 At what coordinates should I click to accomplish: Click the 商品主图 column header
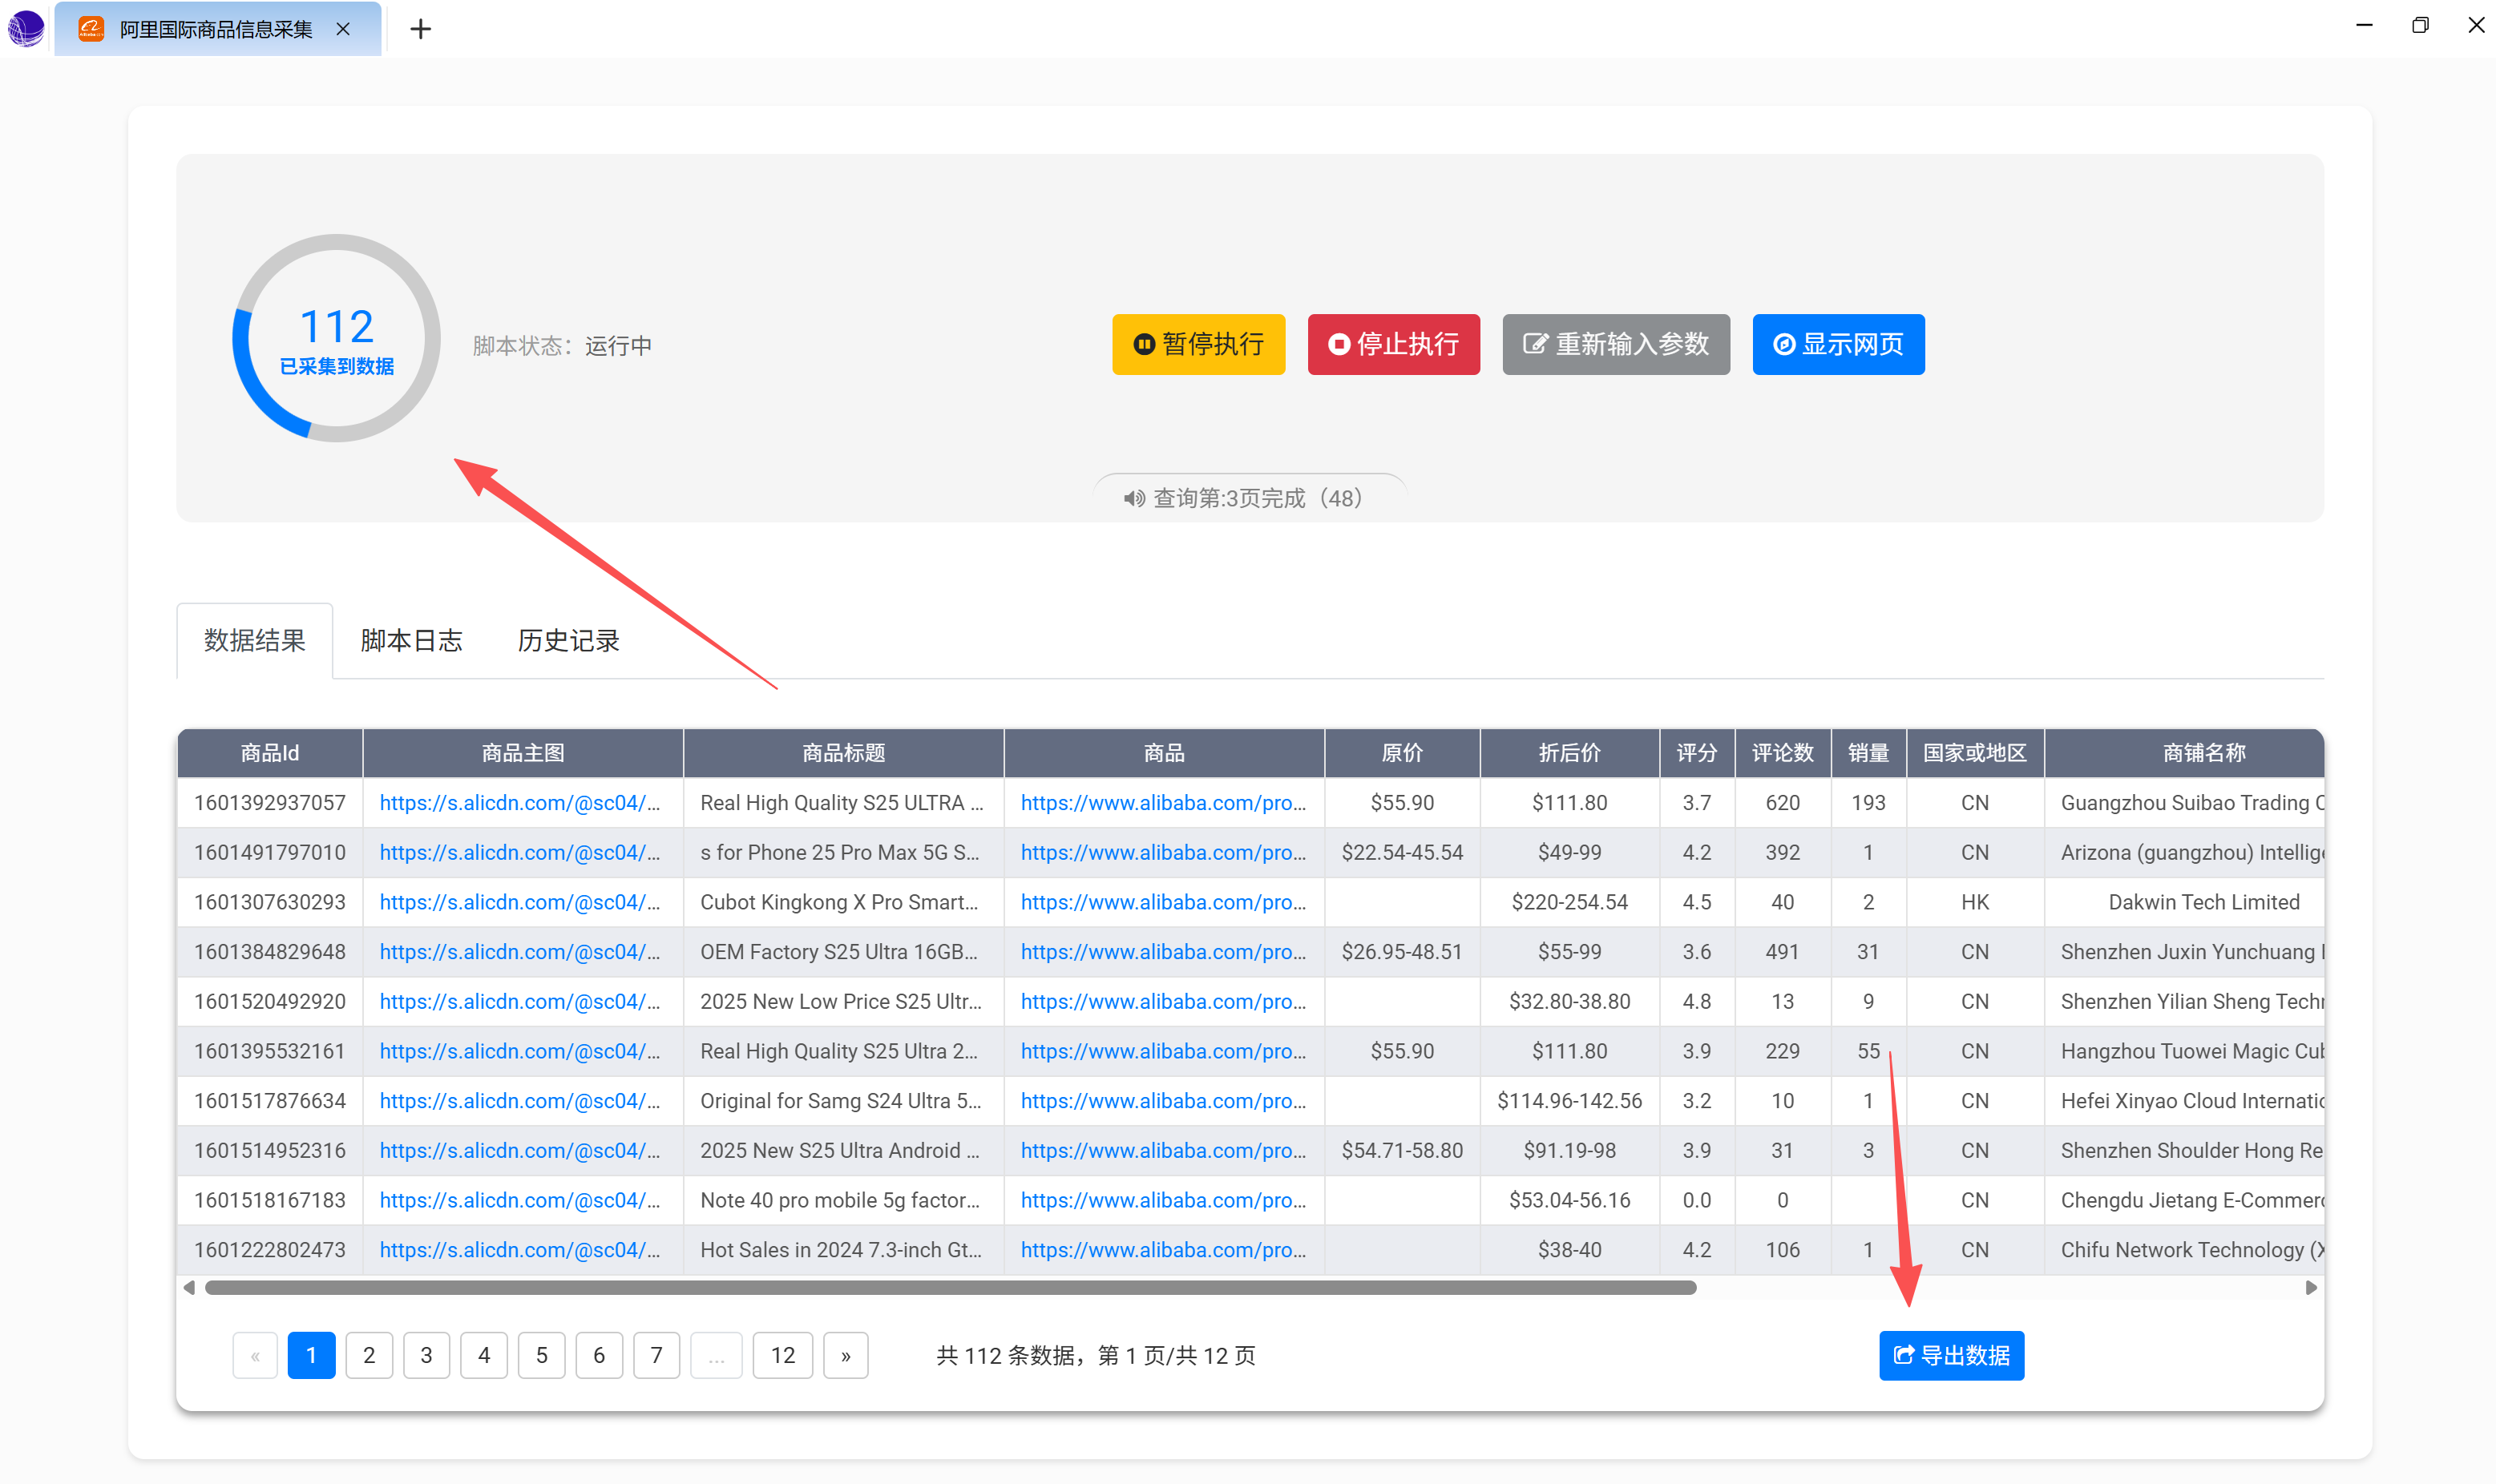(523, 753)
